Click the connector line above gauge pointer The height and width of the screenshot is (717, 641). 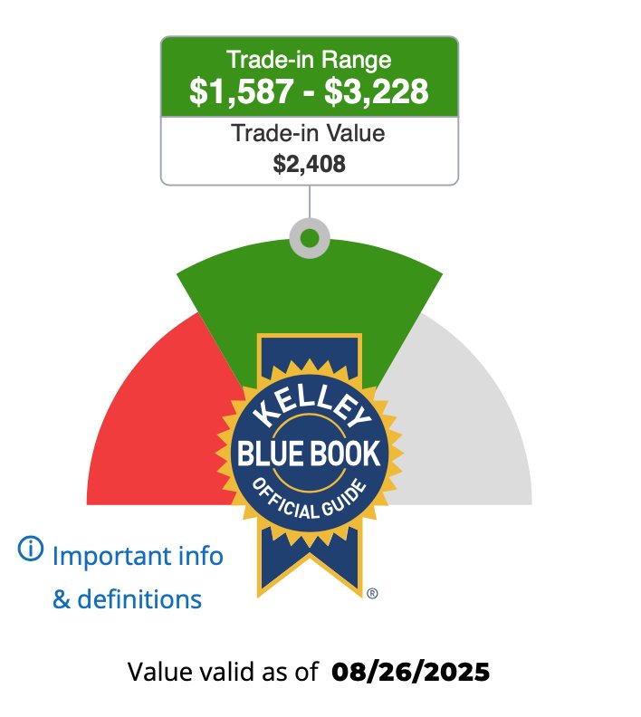pos(310,202)
